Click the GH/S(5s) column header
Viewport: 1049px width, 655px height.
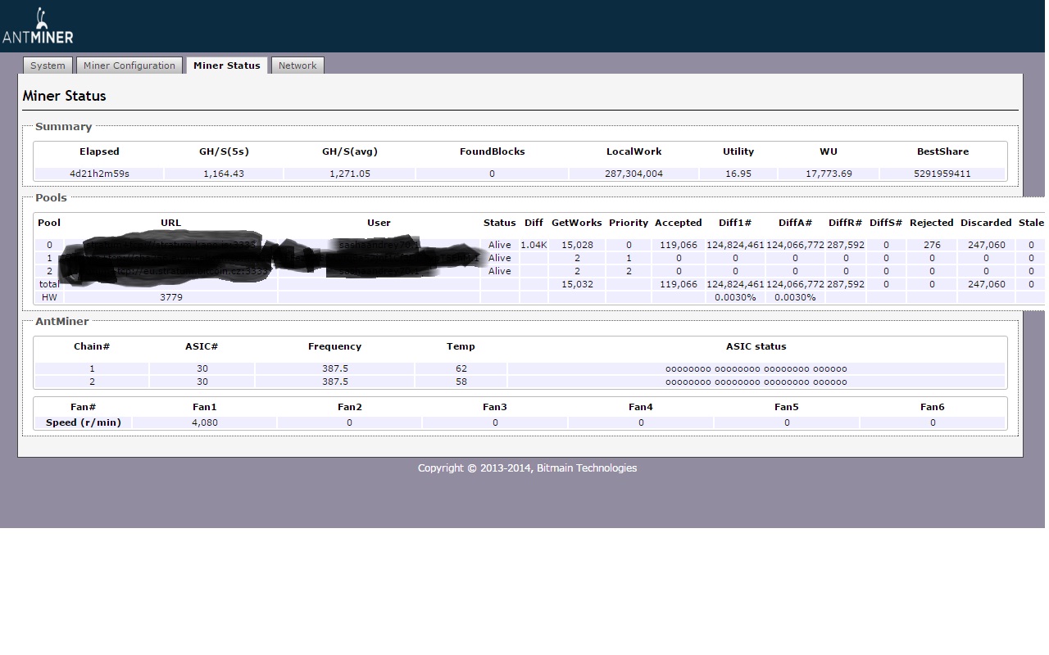point(224,151)
